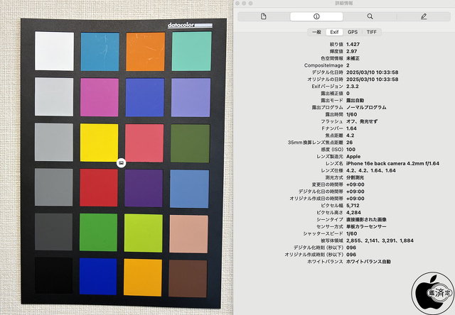Switch to the TIFF tab
Screen dimensions: 455x315
[x=372, y=32]
